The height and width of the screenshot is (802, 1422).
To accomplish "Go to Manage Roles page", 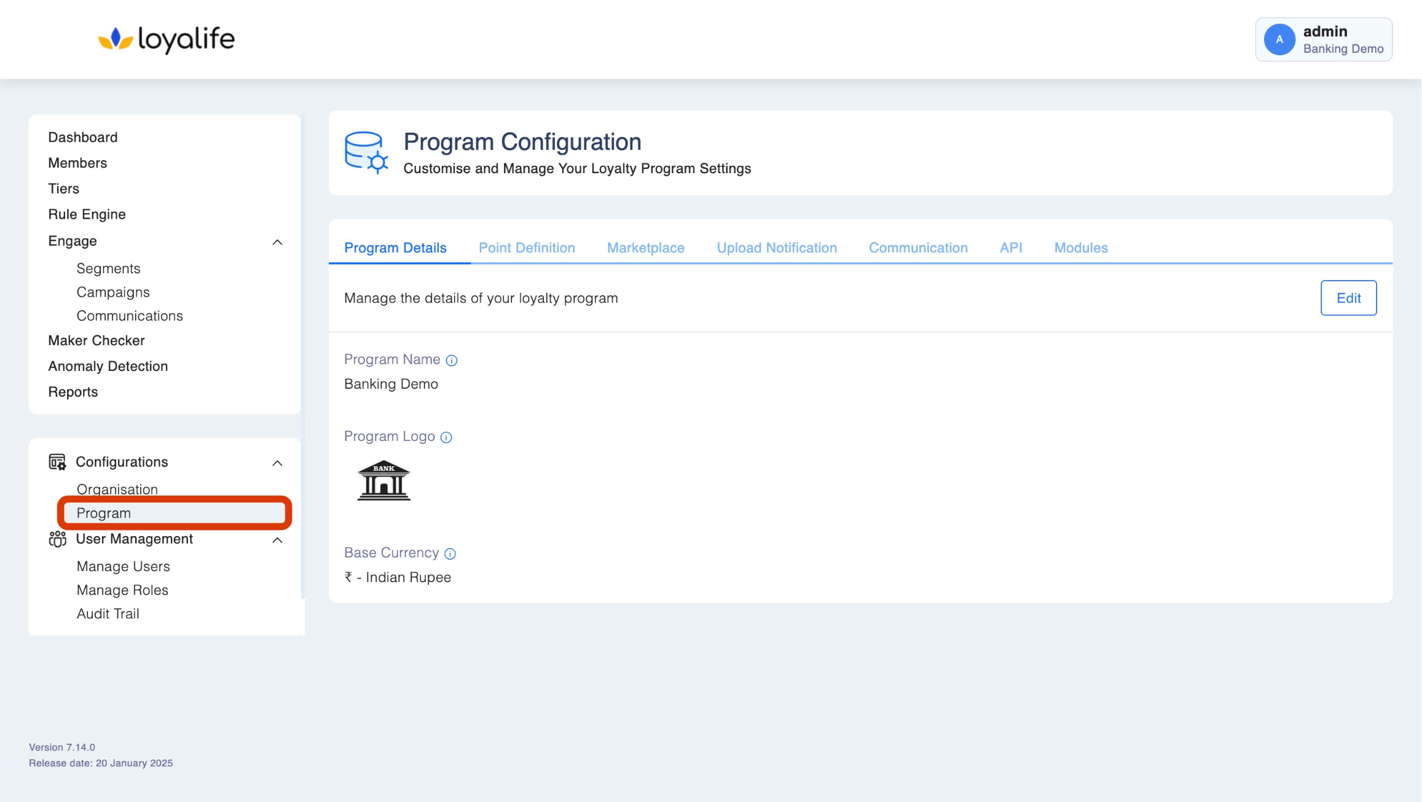I will pos(122,590).
